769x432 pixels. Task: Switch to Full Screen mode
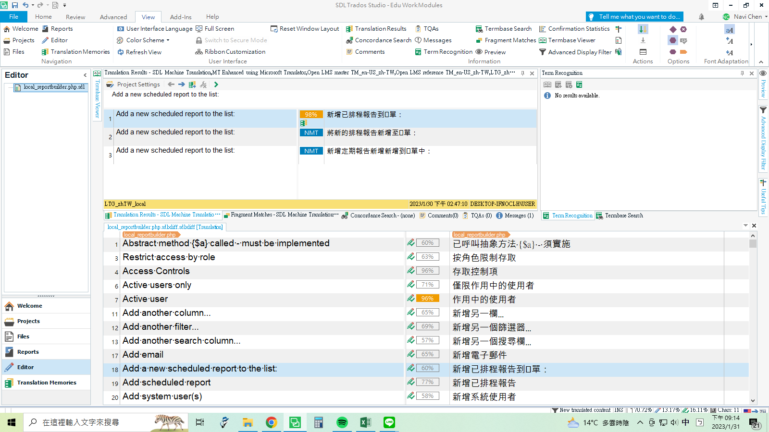pyautogui.click(x=215, y=29)
